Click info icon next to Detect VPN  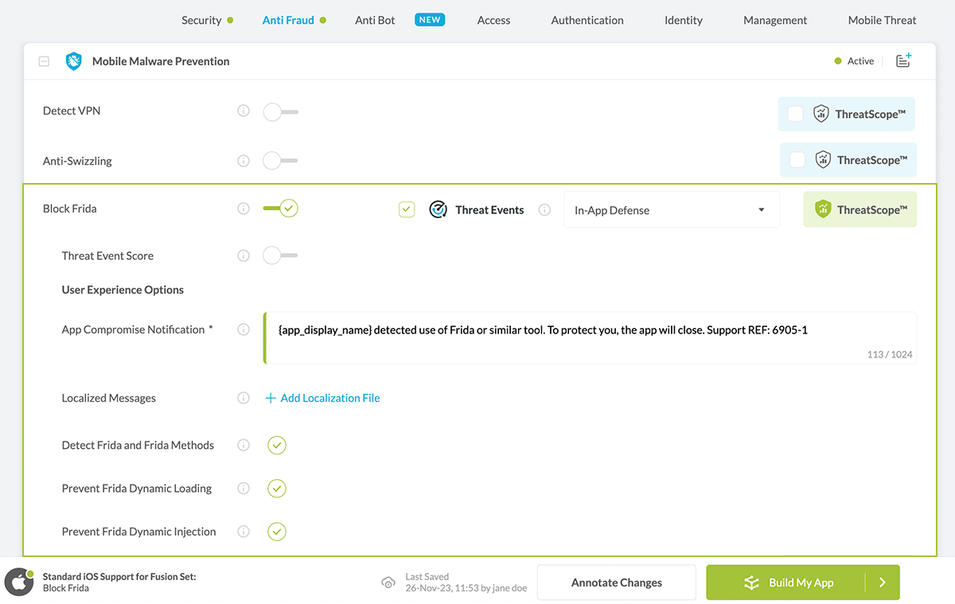click(244, 111)
